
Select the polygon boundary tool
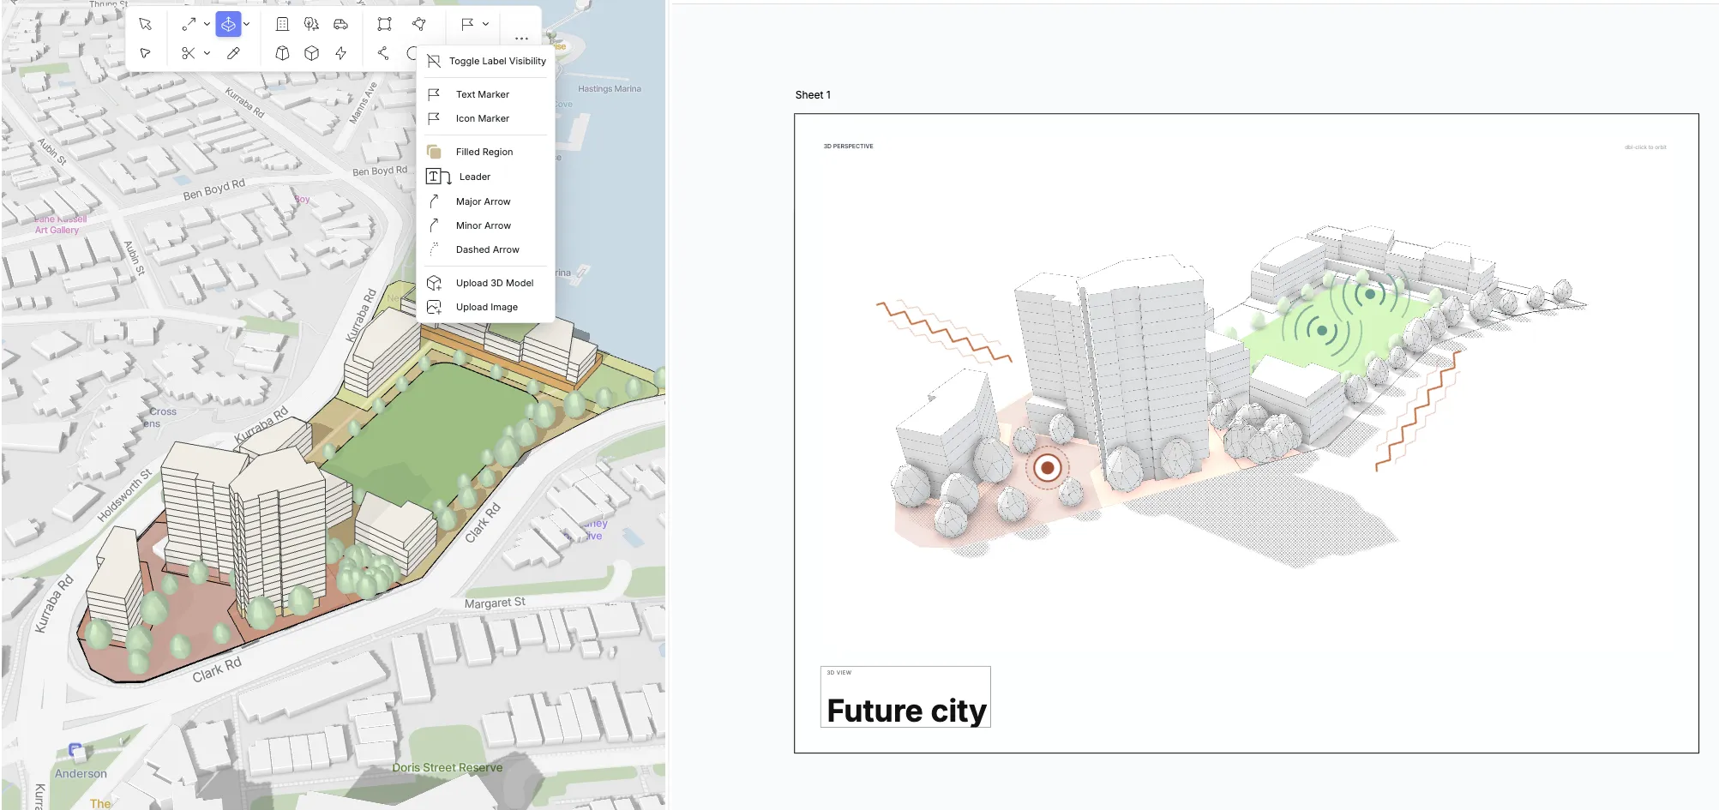(x=418, y=24)
